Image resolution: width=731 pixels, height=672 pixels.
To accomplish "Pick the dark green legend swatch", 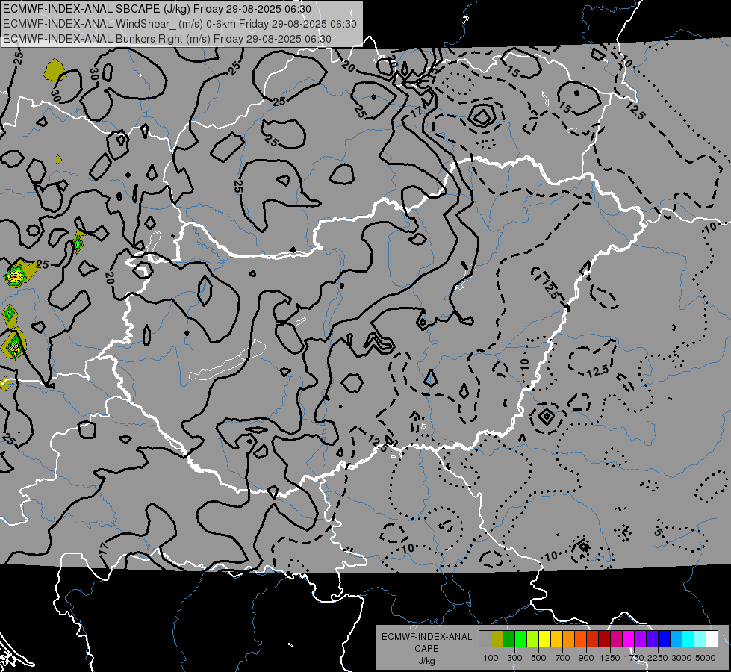I will (x=509, y=638).
